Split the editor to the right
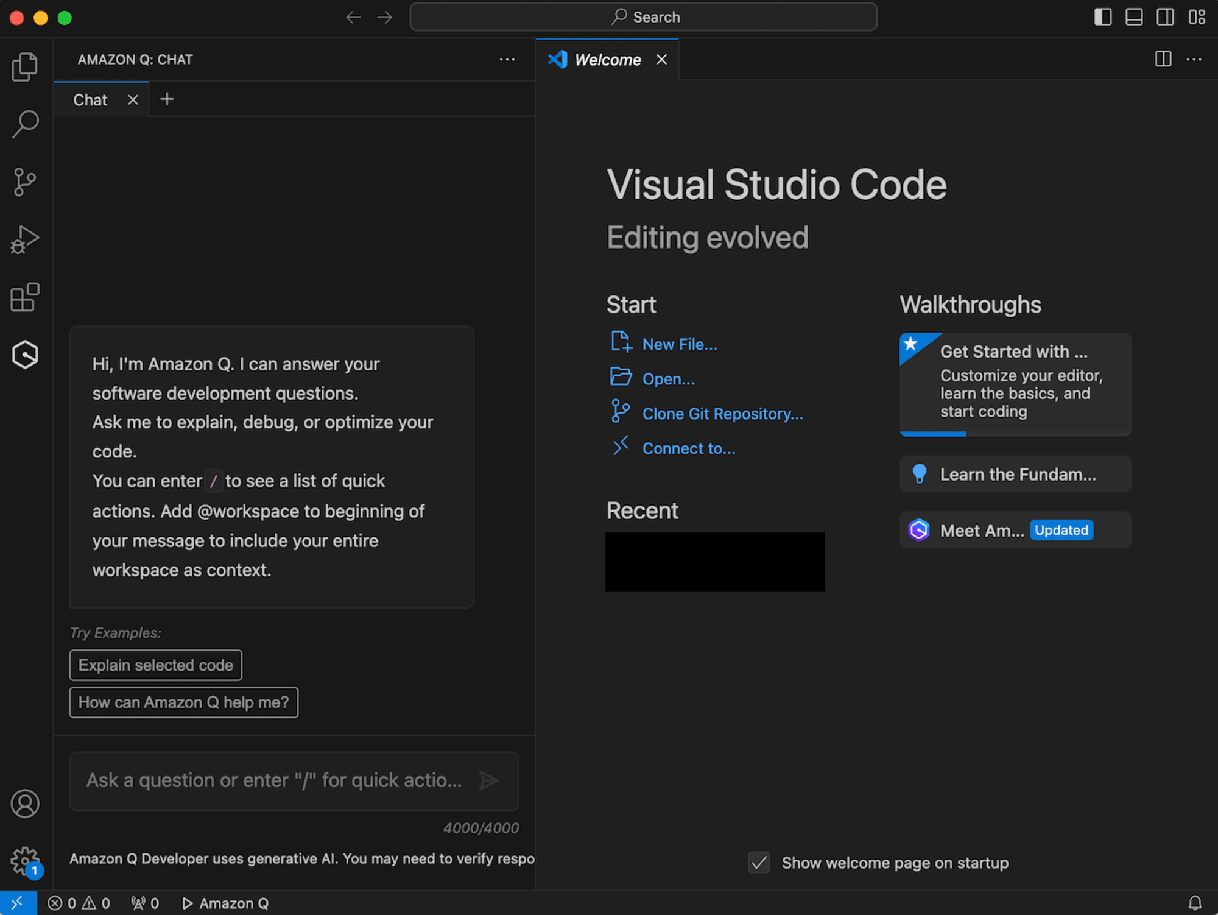1218x915 pixels. pyautogui.click(x=1163, y=59)
